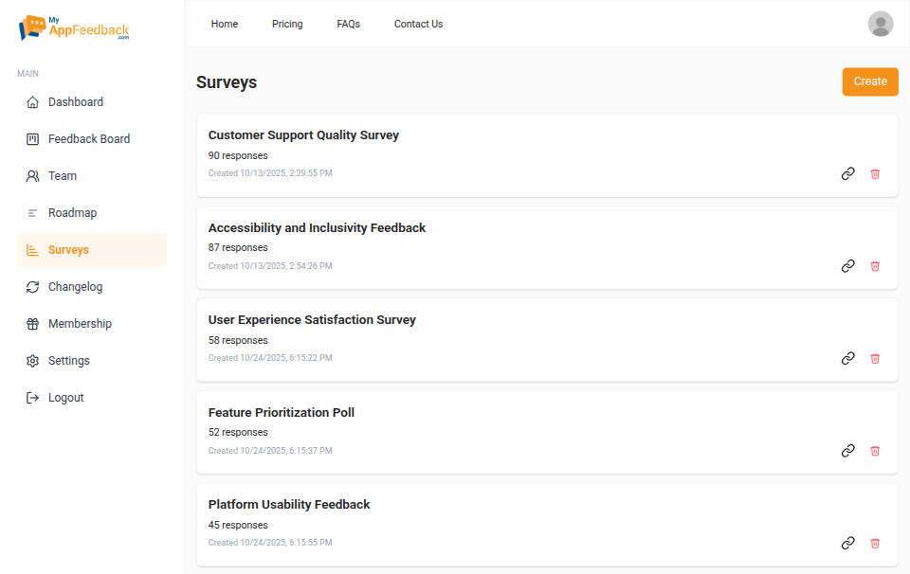Copy link for Platform Usability Feedback

click(847, 543)
